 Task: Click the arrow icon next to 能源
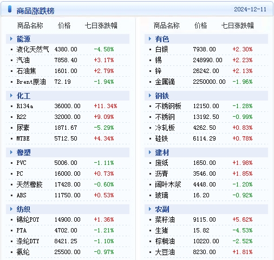tap(11, 39)
